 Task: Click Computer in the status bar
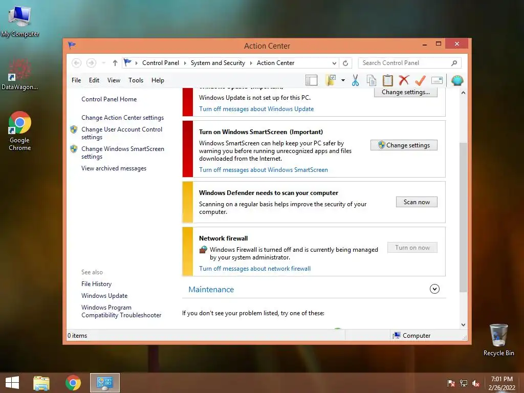pyautogui.click(x=412, y=336)
